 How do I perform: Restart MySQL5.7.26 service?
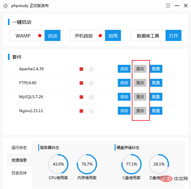tap(140, 97)
